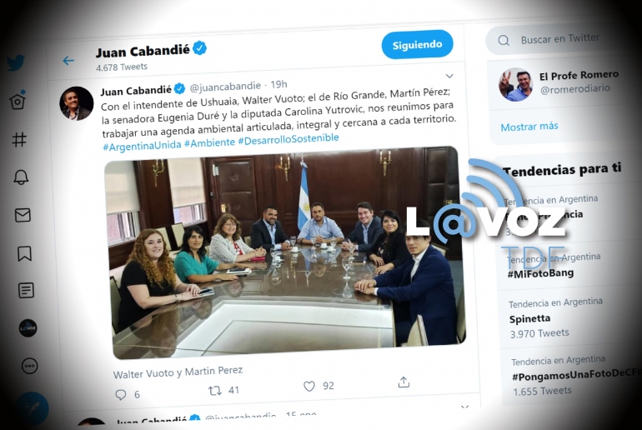Open the More options circle icon
Viewport: 642px width, 430px height.
pyautogui.click(x=29, y=366)
